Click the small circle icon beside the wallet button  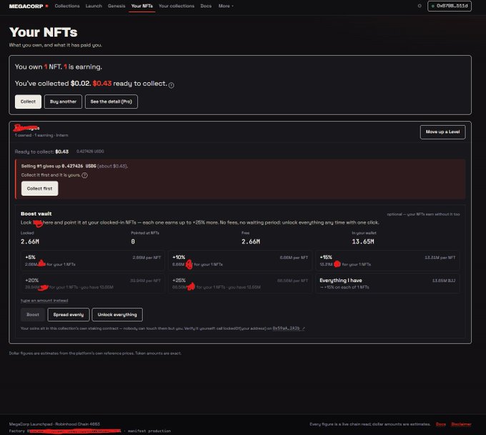420,6
